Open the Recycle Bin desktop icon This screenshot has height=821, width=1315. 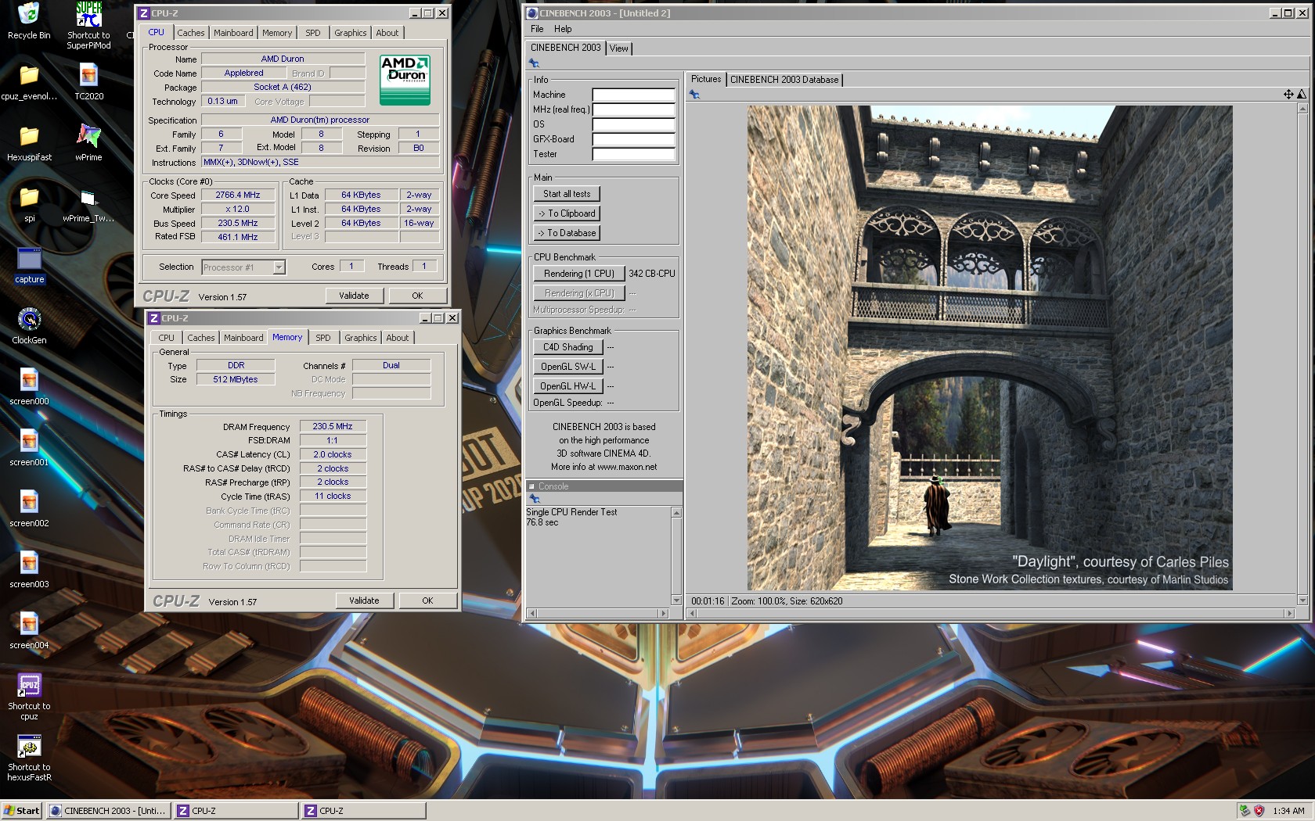coord(29,20)
